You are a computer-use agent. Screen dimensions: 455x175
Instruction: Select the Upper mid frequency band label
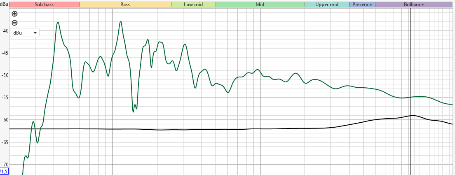click(327, 5)
